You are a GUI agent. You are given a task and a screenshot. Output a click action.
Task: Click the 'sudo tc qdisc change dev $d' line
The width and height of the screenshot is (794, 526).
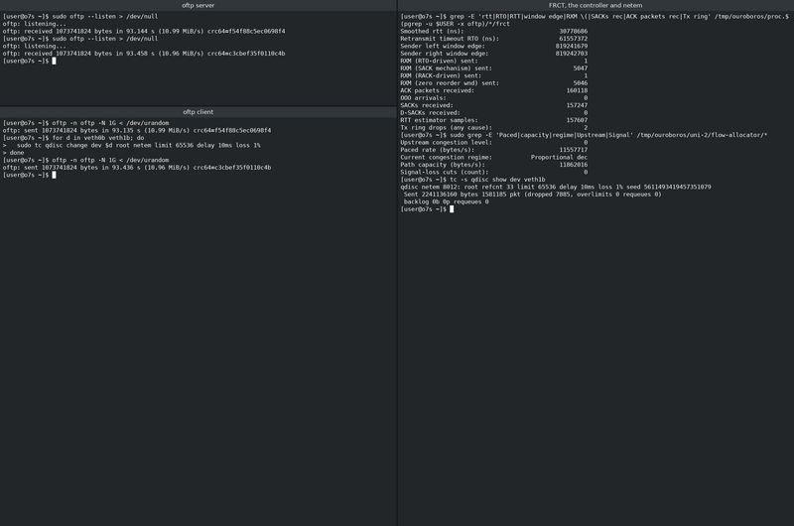coord(132,145)
